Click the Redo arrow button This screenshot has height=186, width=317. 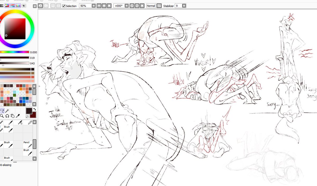tap(46, 6)
